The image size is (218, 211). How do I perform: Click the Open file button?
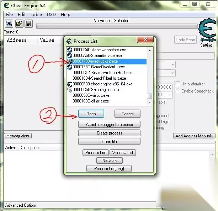[x=109, y=142]
